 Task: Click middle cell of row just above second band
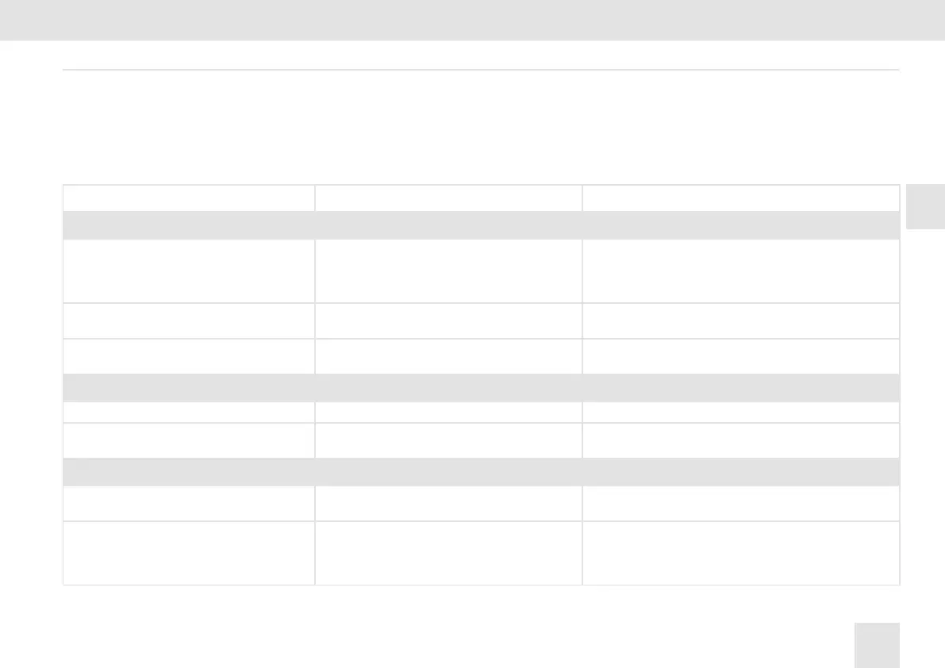(448, 355)
